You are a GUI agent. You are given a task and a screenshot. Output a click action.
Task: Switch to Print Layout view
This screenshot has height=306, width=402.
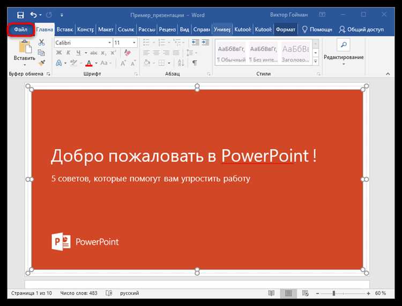(x=288, y=293)
